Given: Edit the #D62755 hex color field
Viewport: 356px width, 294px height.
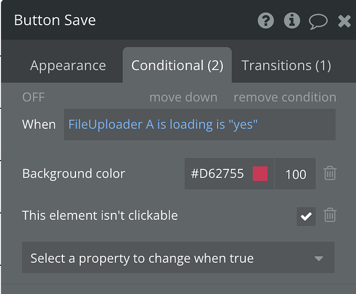Looking at the screenshot, I should coord(217,173).
